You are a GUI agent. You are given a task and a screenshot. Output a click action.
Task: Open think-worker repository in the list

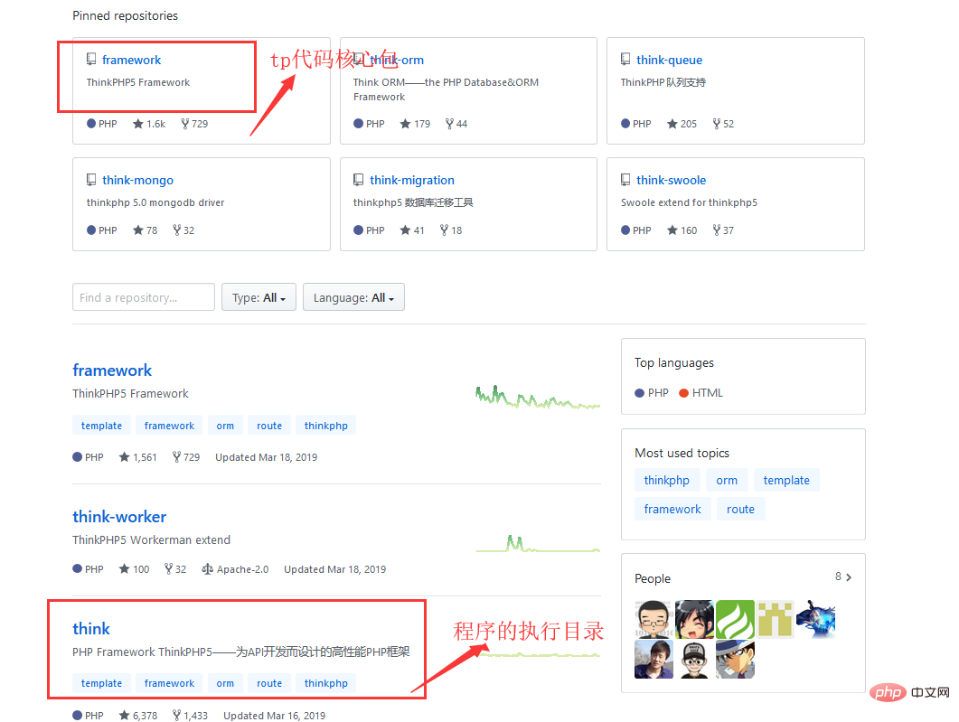(x=119, y=517)
